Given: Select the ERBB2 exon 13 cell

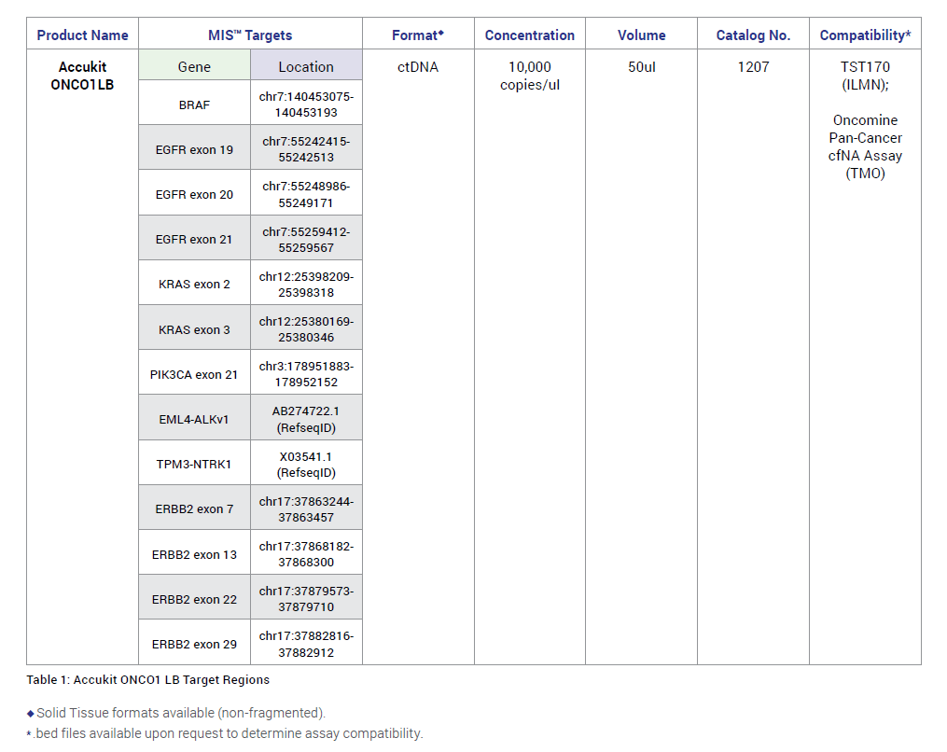Looking at the screenshot, I should (x=194, y=552).
